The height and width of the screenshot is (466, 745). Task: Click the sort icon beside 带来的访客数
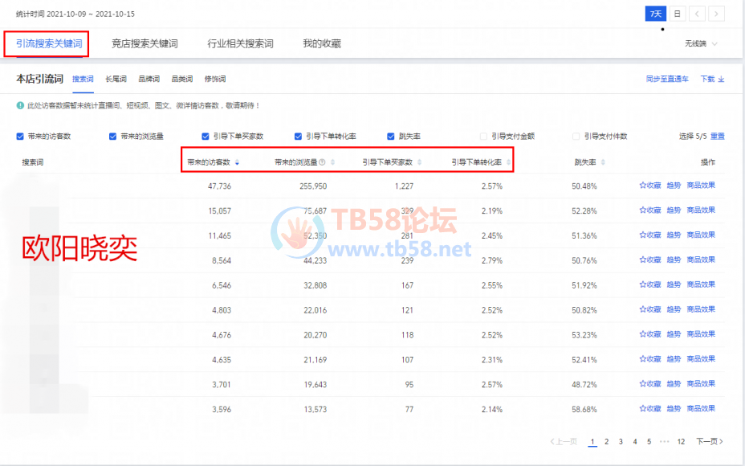click(237, 162)
